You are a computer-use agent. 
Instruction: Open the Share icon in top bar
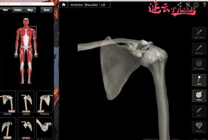click(x=180, y=5)
